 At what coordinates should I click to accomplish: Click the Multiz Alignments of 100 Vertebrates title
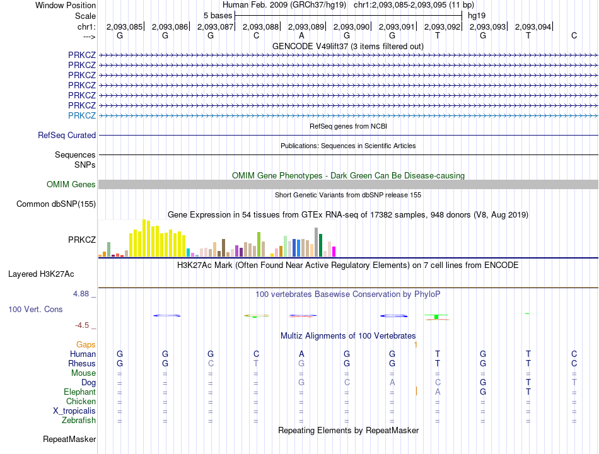click(348, 336)
